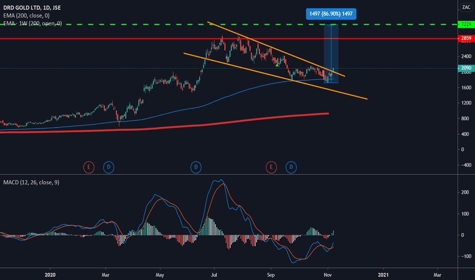Click the 2021 date axis label

(x=383, y=275)
